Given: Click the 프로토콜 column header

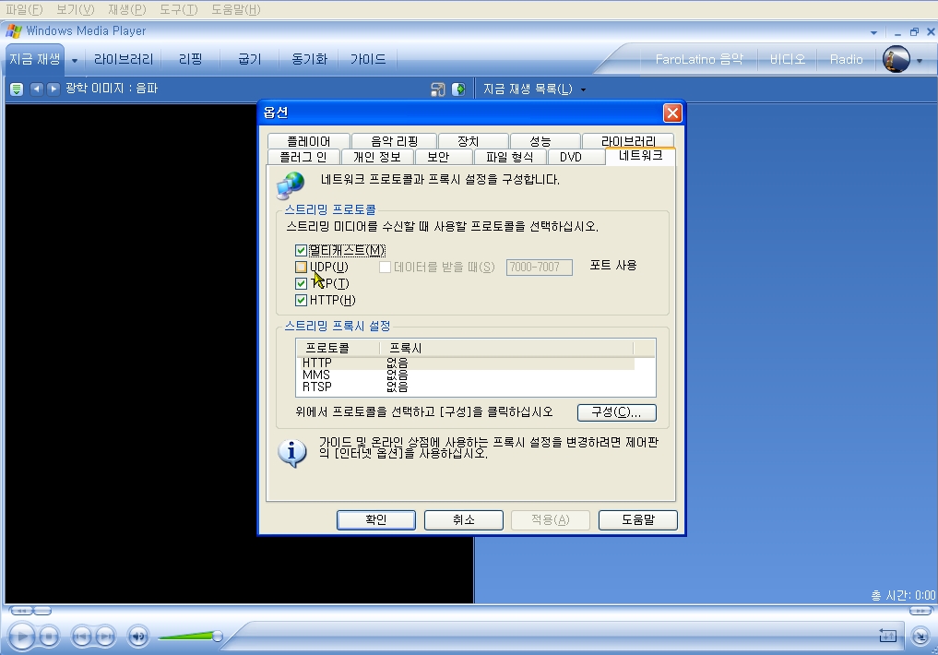Looking at the screenshot, I should click(338, 348).
